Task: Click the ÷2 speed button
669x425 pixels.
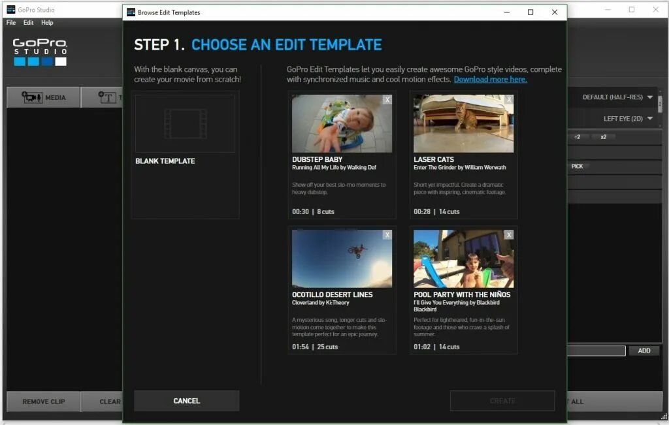Action: point(578,137)
